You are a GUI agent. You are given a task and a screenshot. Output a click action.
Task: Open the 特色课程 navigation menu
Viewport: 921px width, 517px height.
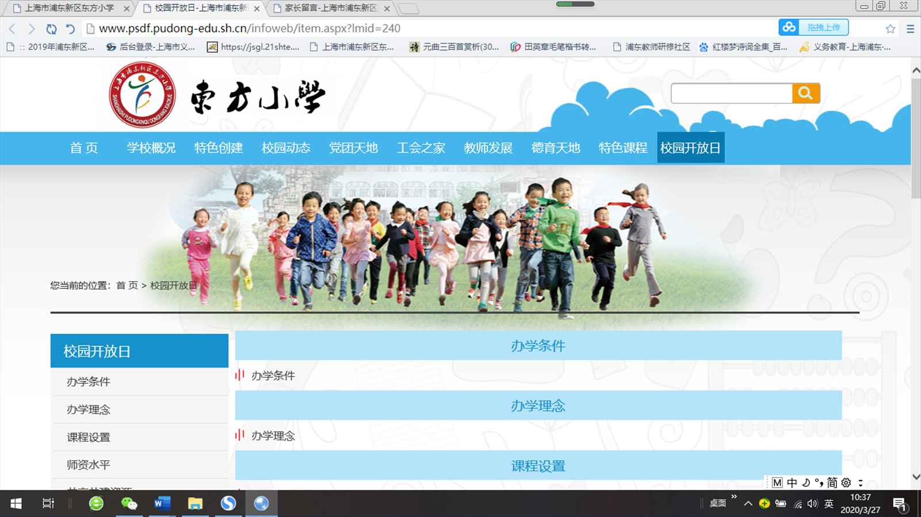(622, 148)
